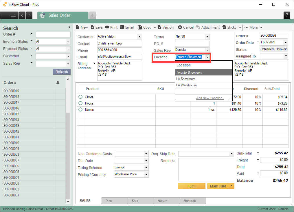Cancel the sales order via toolbar icon

pyautogui.click(x=185, y=27)
